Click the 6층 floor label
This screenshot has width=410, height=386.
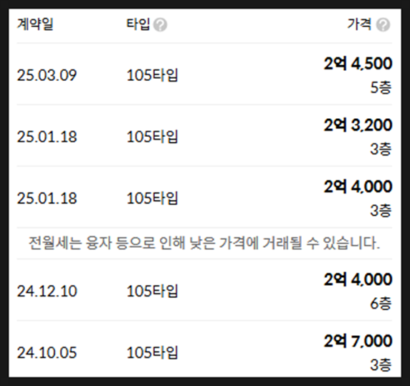point(381,304)
